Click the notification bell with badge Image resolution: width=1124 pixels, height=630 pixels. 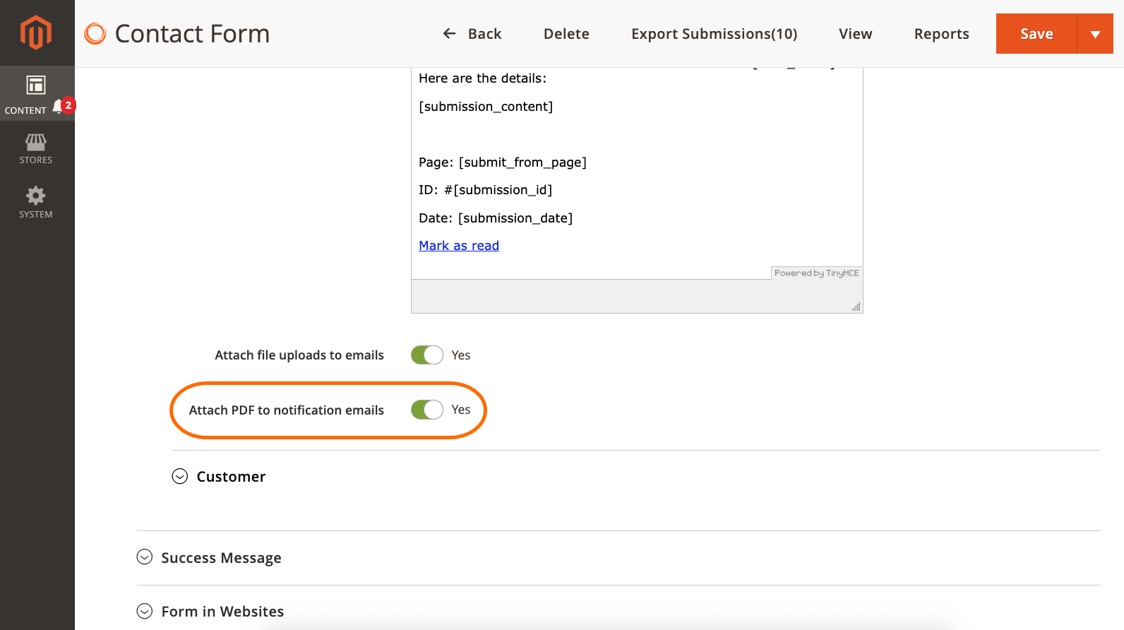tap(60, 107)
